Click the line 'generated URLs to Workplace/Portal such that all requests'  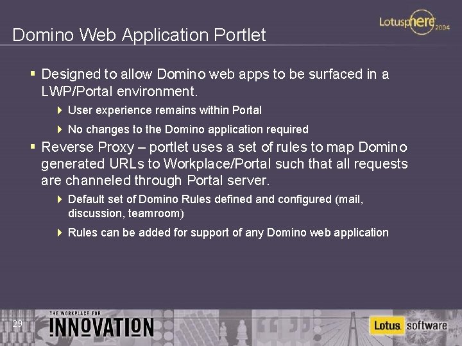[224, 164]
